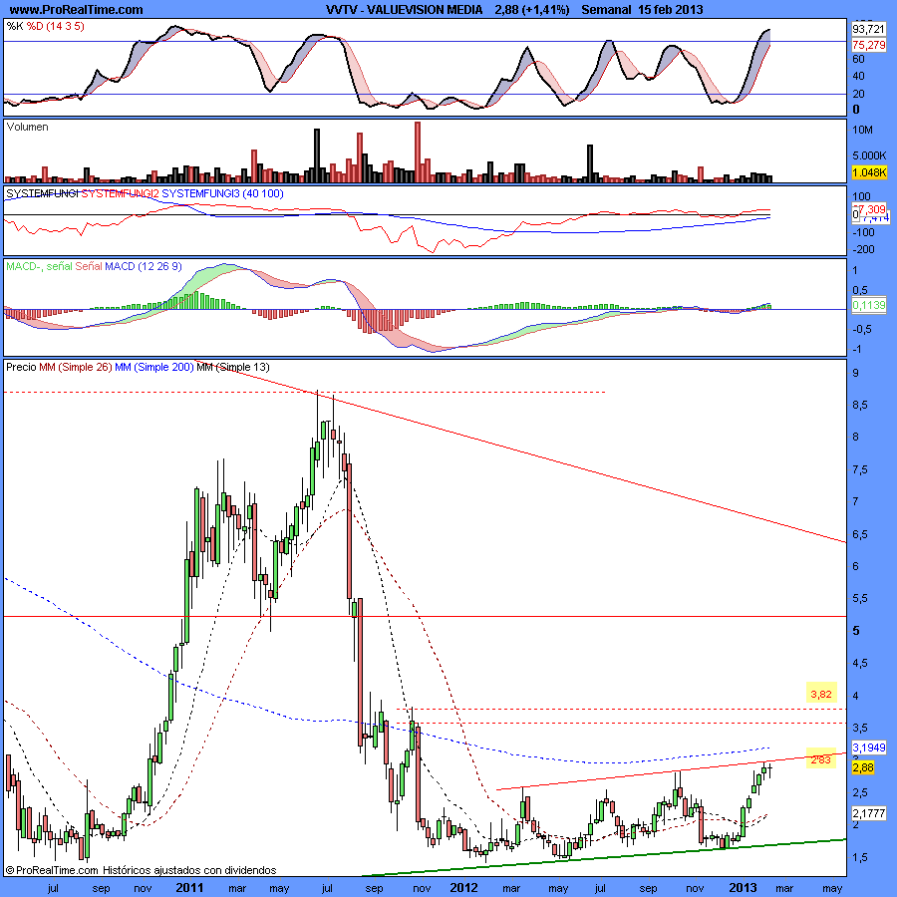Click the red SYSTEMFUNGI2 indicator label
897x897 pixels.
[x=121, y=194]
